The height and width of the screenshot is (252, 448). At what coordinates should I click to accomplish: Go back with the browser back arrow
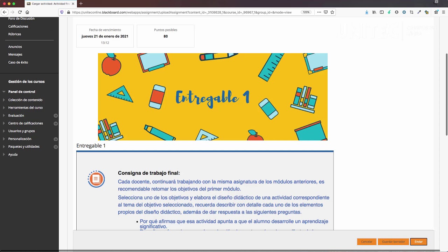tap(5, 12)
